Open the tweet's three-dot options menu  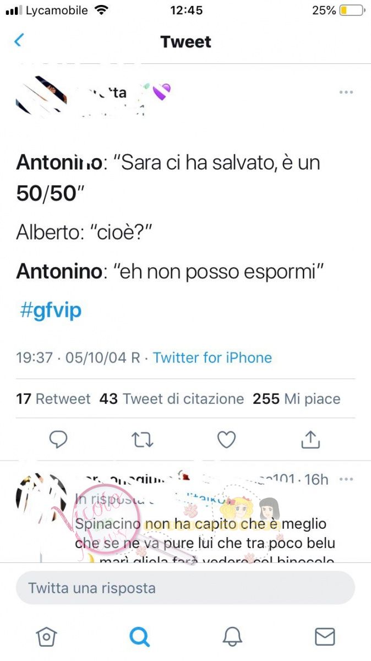[x=346, y=92]
